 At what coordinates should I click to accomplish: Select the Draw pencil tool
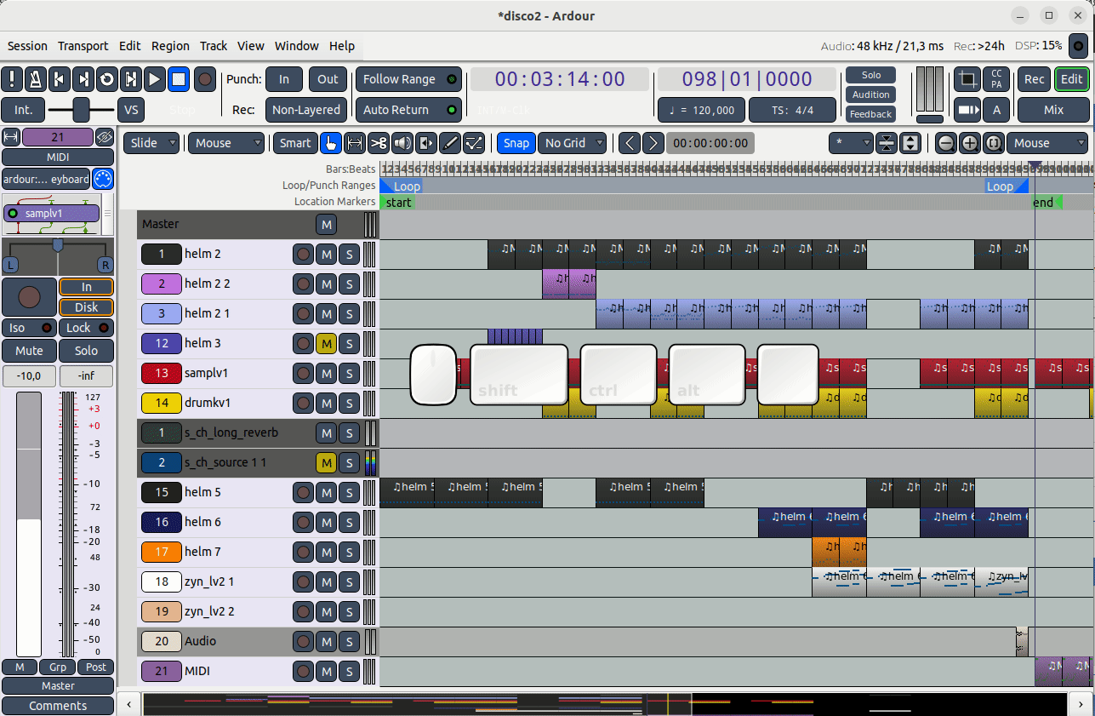coord(450,143)
